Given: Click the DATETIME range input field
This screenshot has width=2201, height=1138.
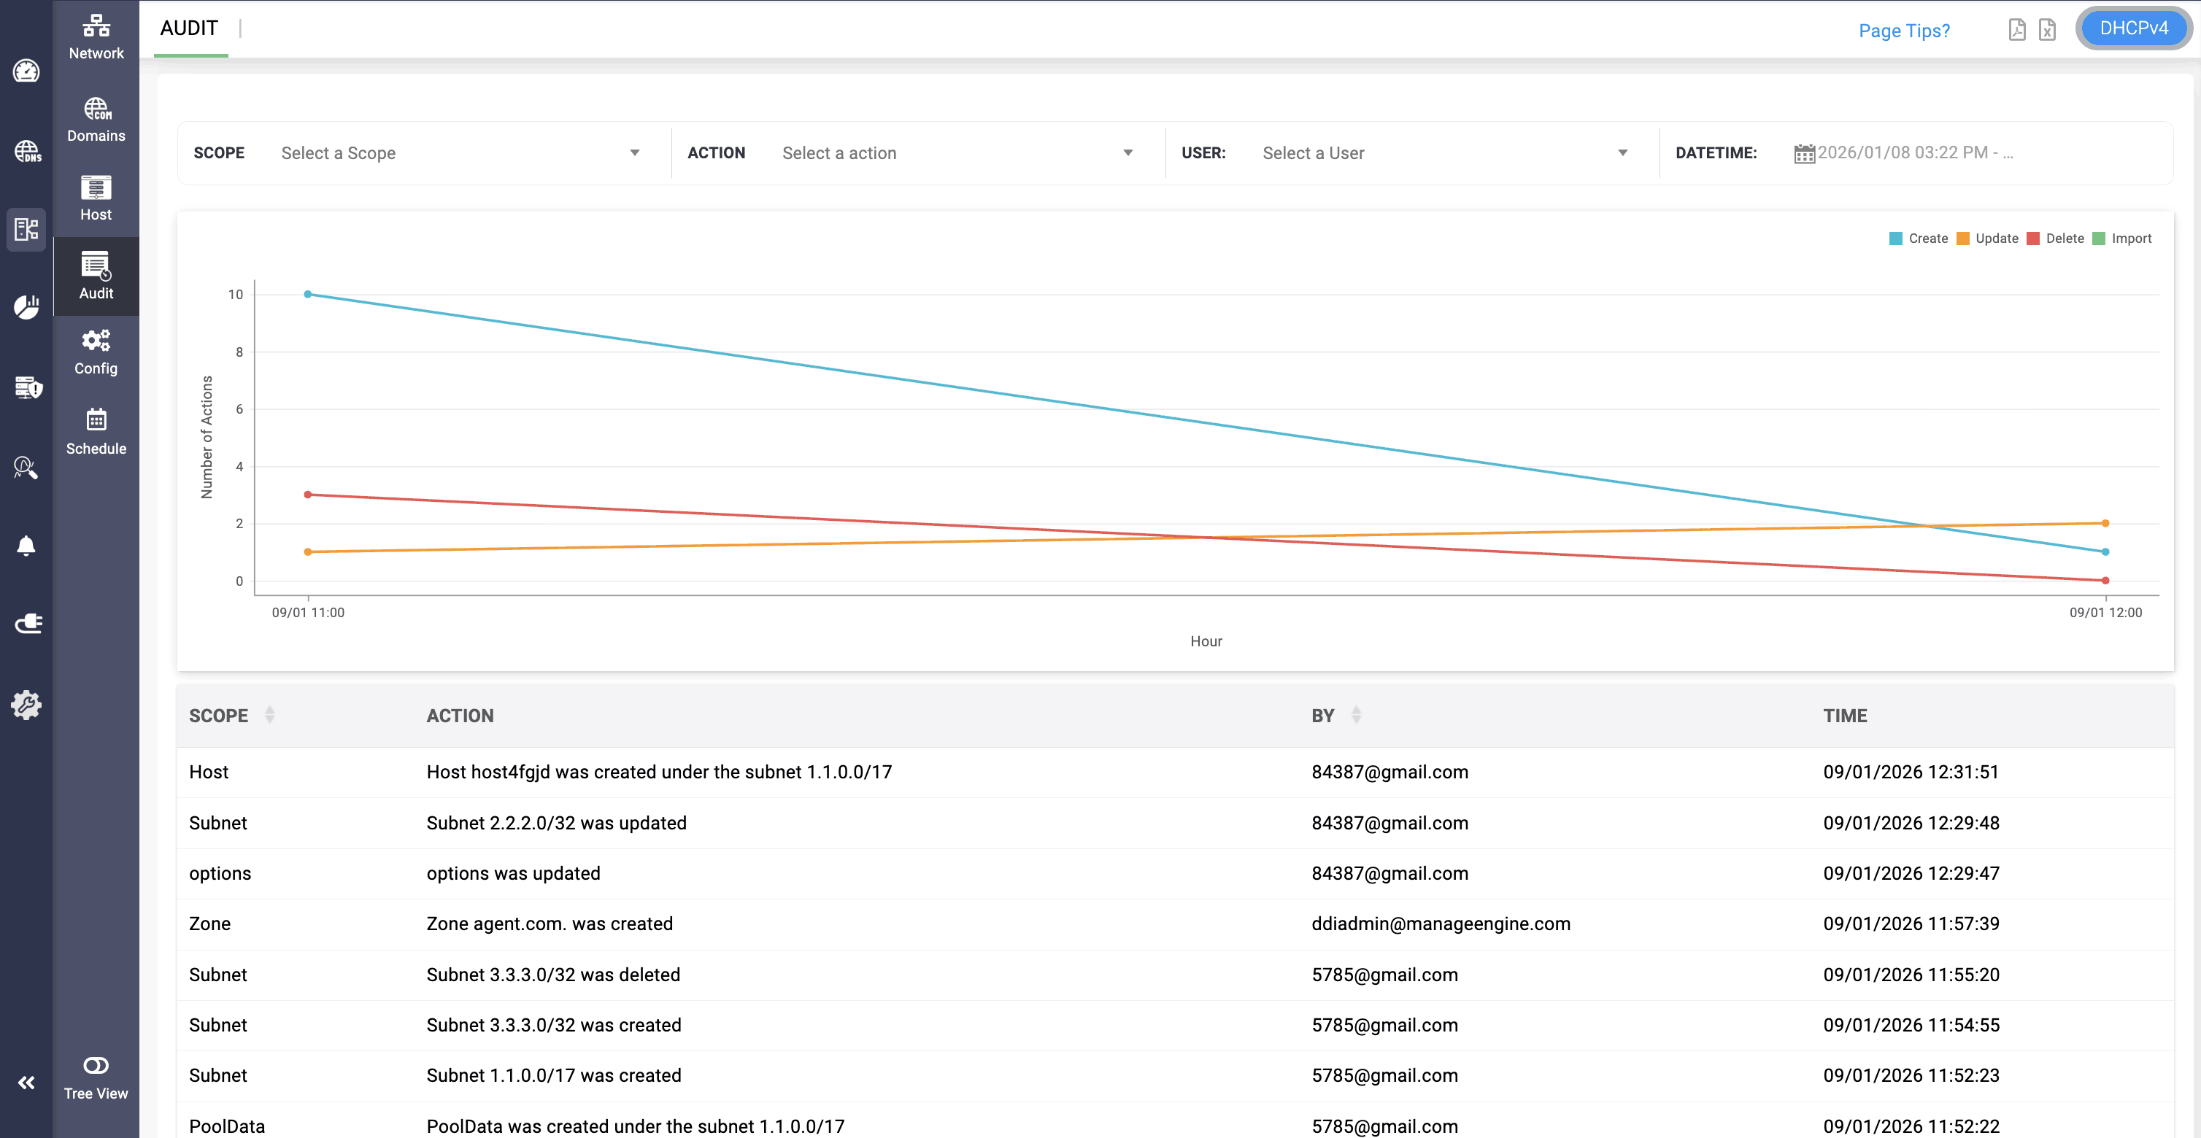Looking at the screenshot, I should click(x=1914, y=153).
